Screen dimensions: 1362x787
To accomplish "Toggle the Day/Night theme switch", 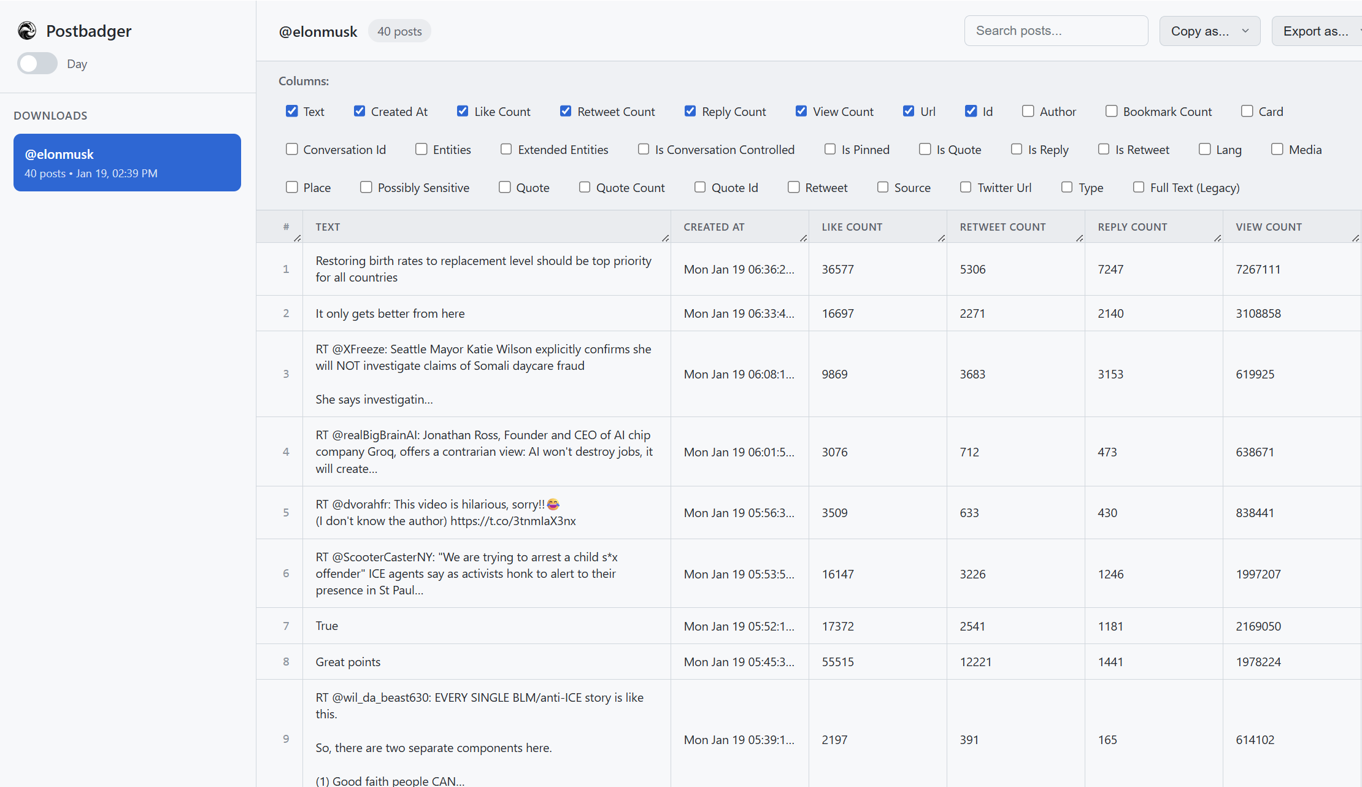I will [37, 64].
